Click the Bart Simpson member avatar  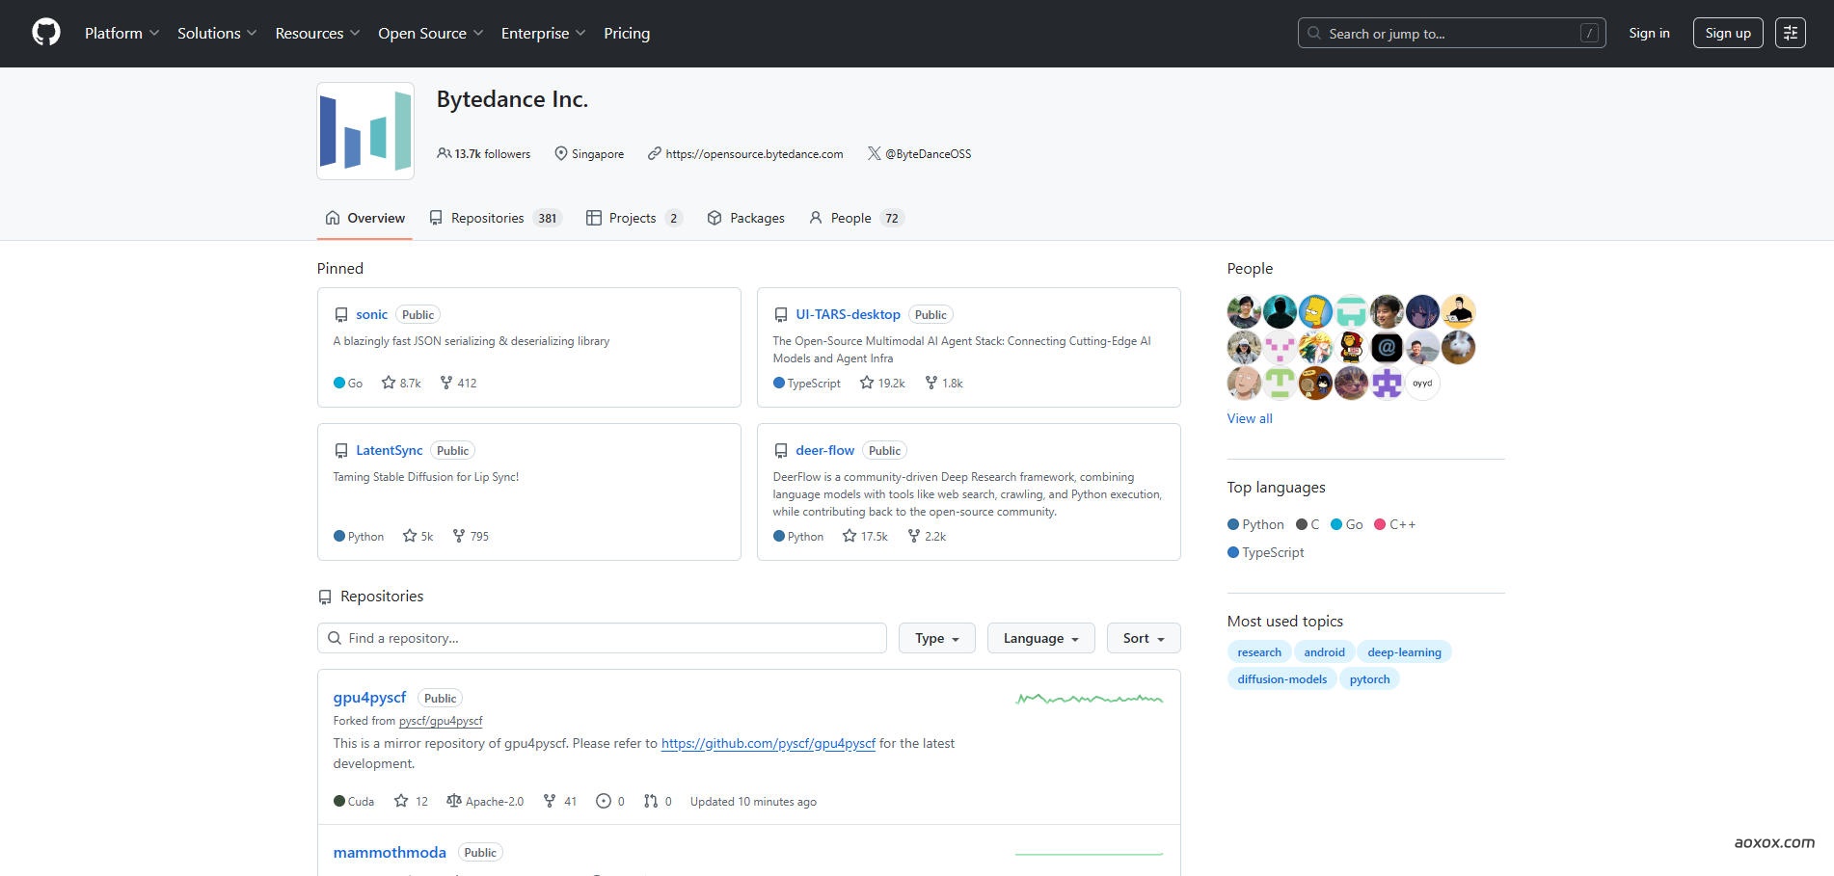pos(1315,311)
